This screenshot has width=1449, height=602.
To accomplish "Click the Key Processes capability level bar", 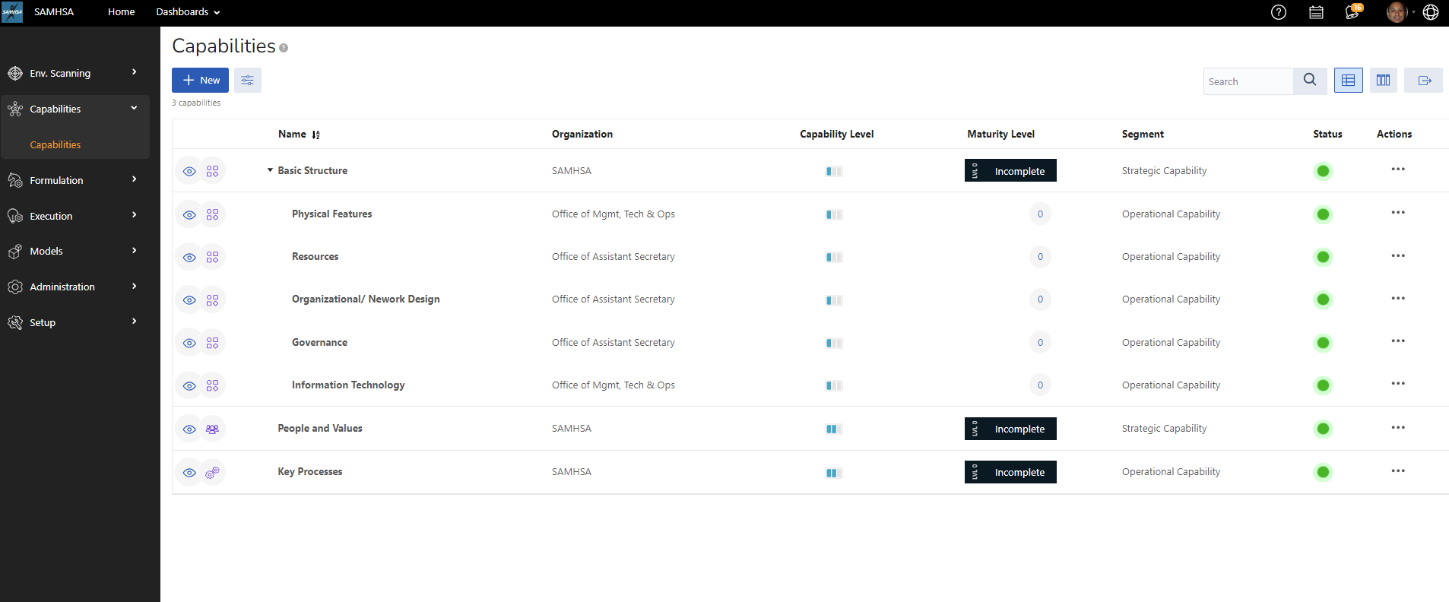I will coord(834,473).
